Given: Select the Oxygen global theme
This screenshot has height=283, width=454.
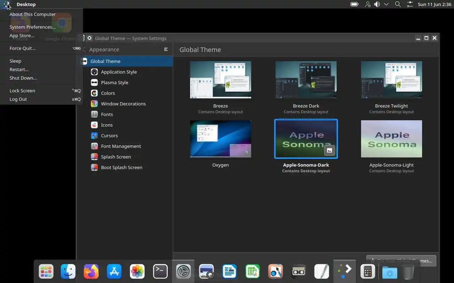Looking at the screenshot, I should pyautogui.click(x=221, y=139).
